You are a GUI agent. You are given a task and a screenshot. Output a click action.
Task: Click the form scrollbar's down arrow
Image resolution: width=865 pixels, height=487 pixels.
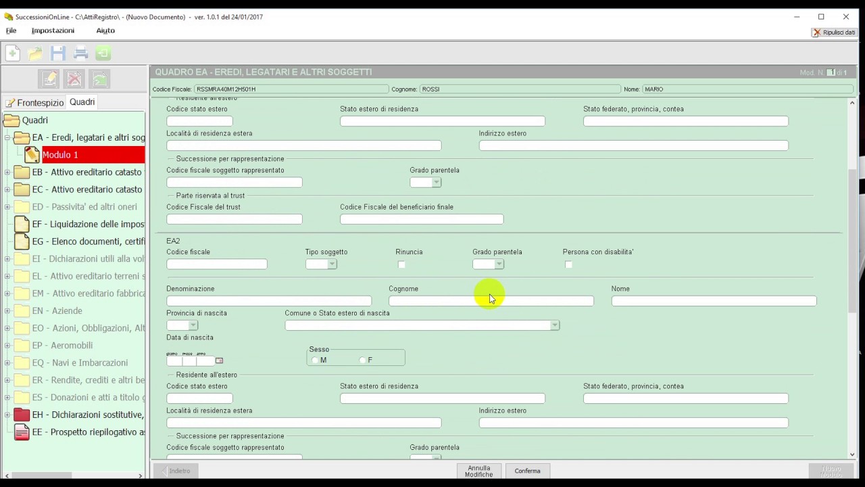click(852, 455)
